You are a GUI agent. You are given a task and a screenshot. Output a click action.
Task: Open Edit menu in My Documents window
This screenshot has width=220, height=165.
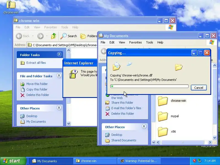tap(112, 42)
